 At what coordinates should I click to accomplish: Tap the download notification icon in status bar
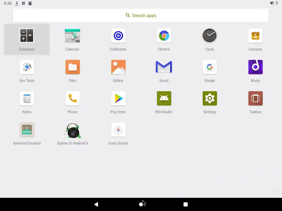[x=17, y=3]
